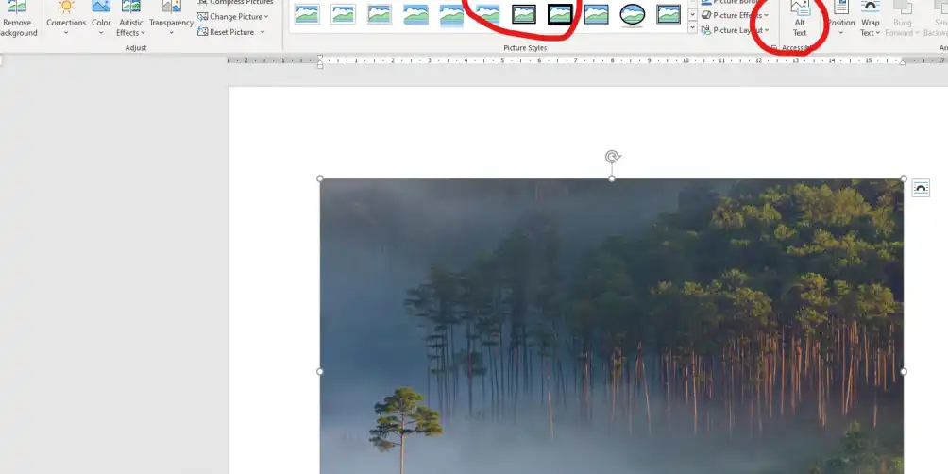Click the Bring Forward button
Image resolution: width=948 pixels, height=474 pixels.
point(902,19)
